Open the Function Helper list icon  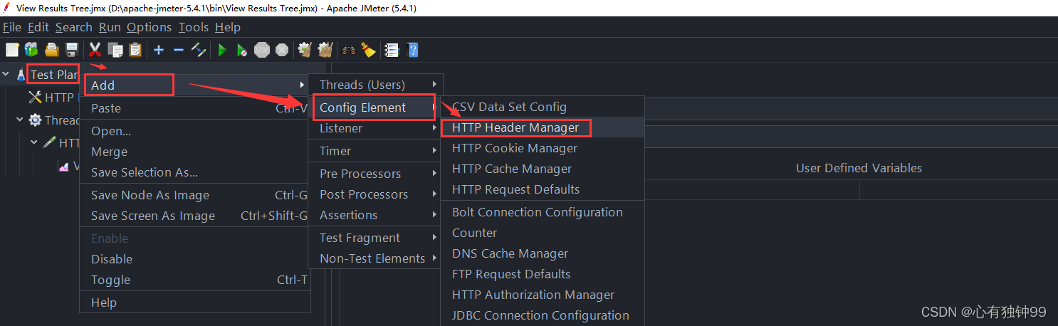point(392,50)
